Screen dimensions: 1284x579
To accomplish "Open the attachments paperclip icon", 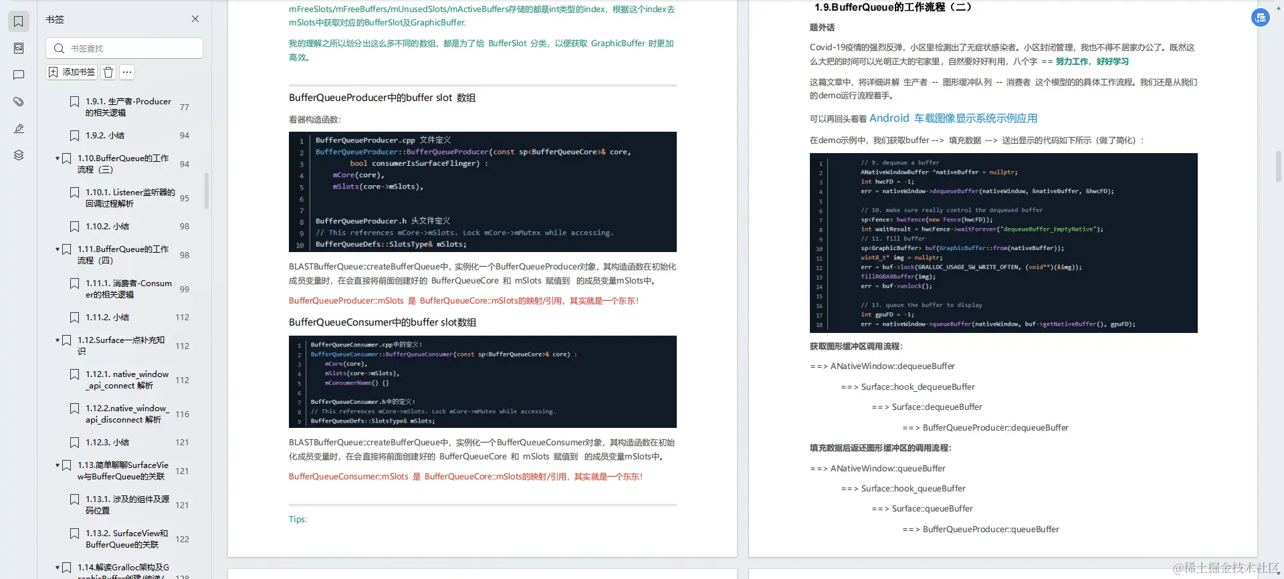I will coord(19,102).
